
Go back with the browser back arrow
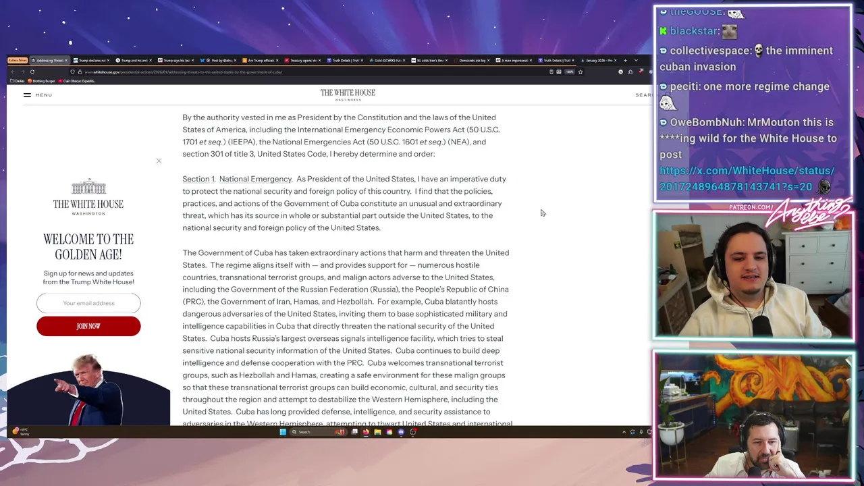tap(13, 72)
